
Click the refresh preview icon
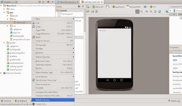click(160, 11)
